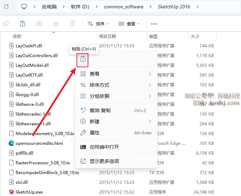Screen dimensions: 241x196
Task: Click the Edge icon beside opensourcecredits.html
Action: pos(11,143)
